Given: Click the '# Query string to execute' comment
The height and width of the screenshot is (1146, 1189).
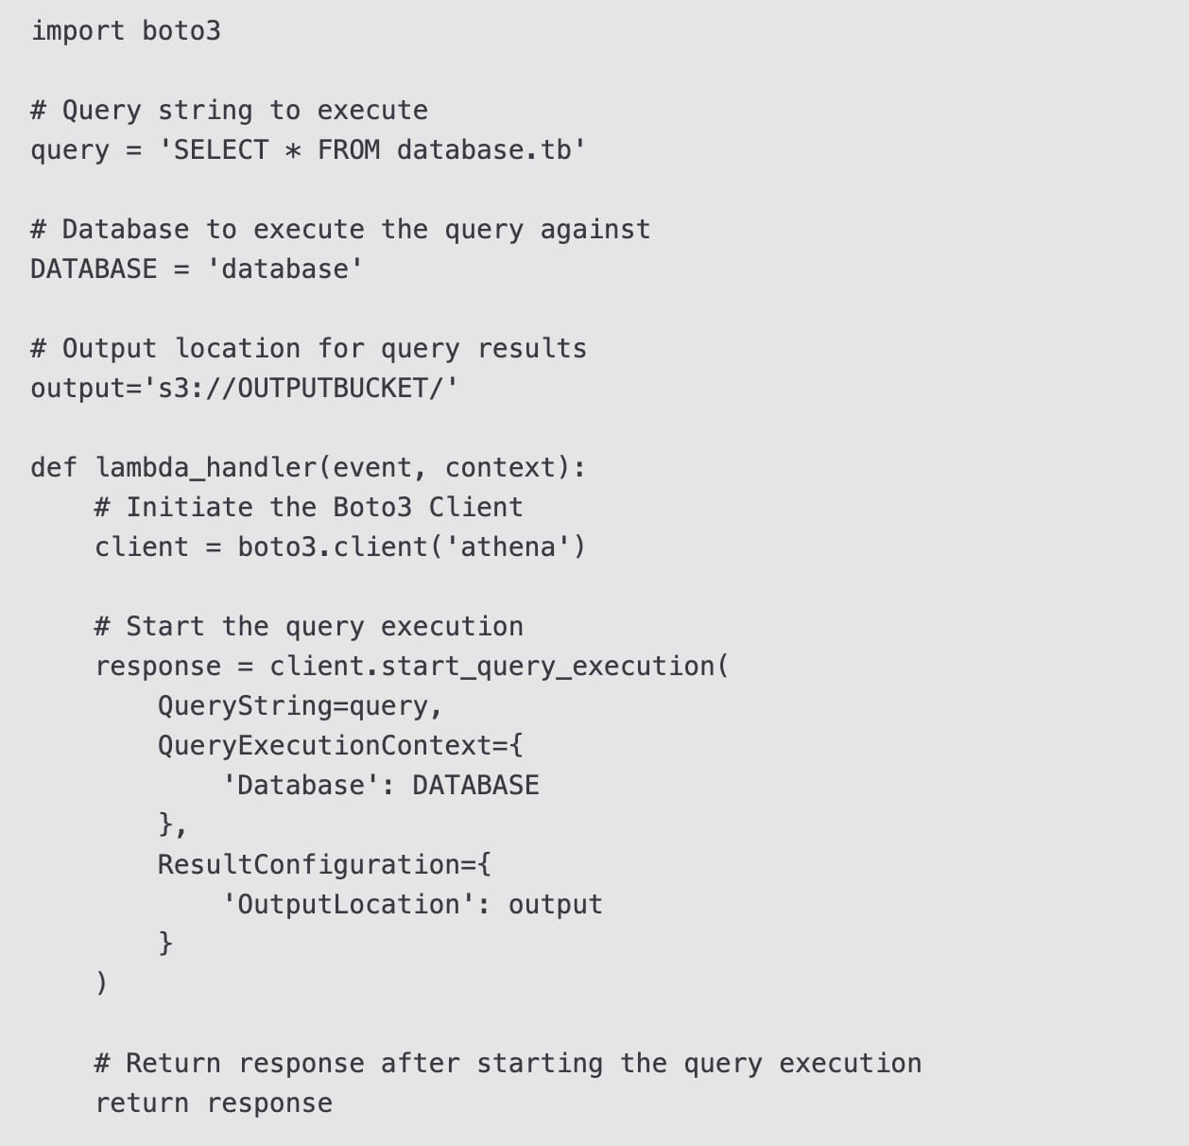Looking at the screenshot, I should point(229,111).
